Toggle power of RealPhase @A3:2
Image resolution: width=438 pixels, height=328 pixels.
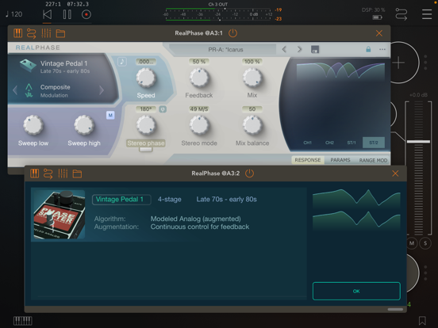[249, 174]
